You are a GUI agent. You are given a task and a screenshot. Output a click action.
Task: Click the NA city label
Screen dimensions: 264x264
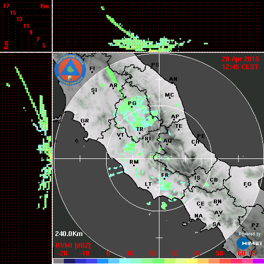[x=199, y=216]
